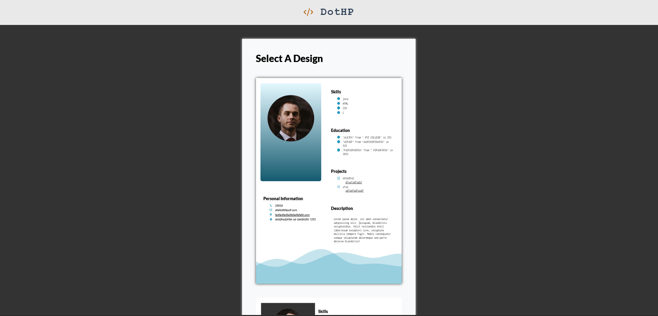This screenshot has height=316, width=658.
Task: Click the check icon beside ALKJFA education entry
Action: (x=339, y=137)
